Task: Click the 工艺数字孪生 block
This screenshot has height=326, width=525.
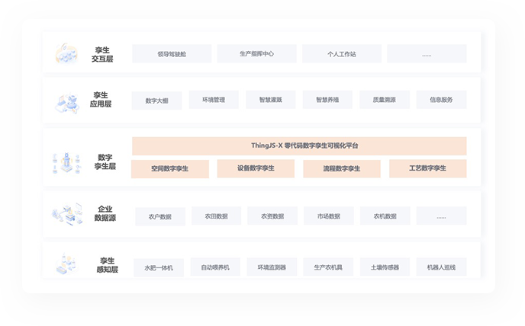Action: coord(427,168)
